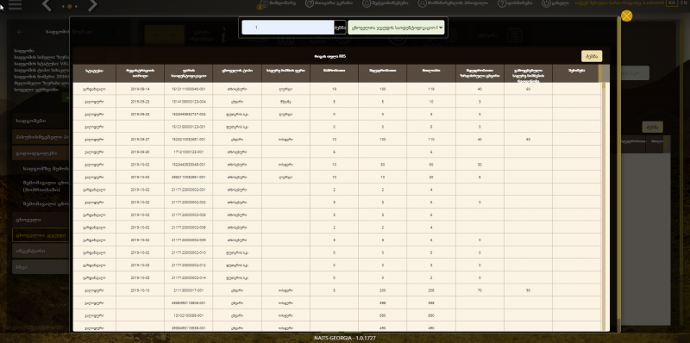
Task: Select the row with ID 1912111000040-001
Action: click(336, 89)
